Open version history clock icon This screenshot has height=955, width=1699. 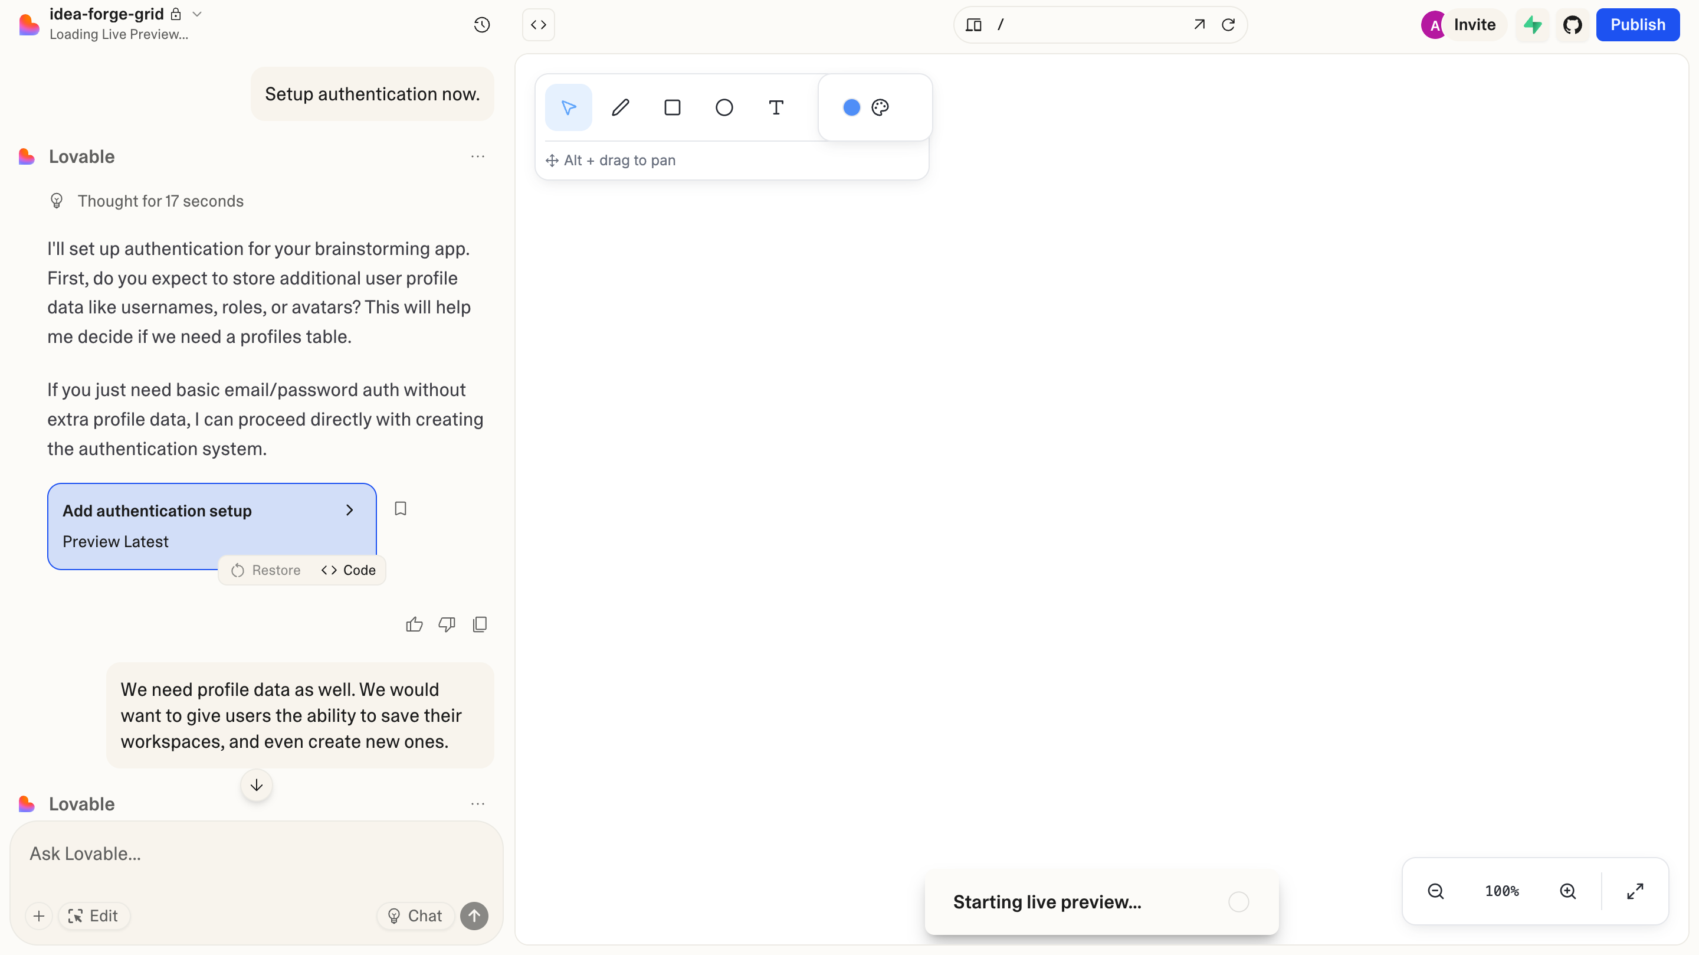coord(482,25)
